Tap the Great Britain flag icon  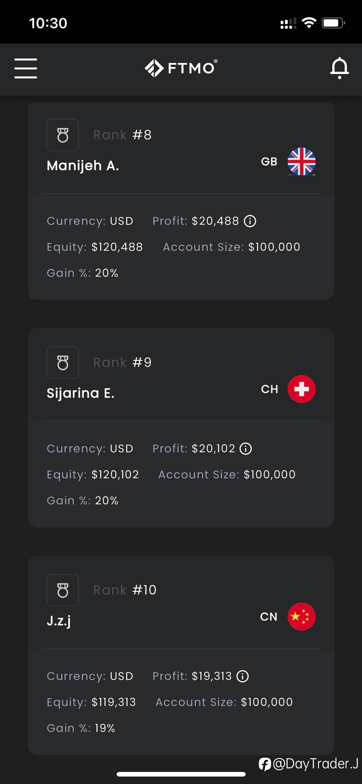(x=301, y=161)
